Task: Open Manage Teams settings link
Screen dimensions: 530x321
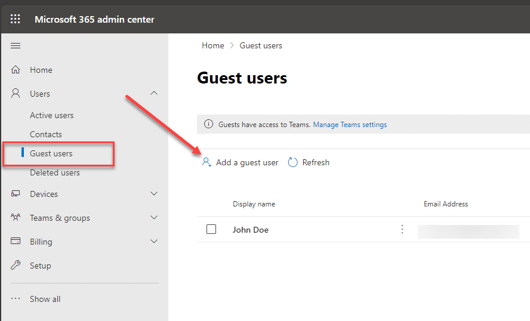Action: [350, 125]
